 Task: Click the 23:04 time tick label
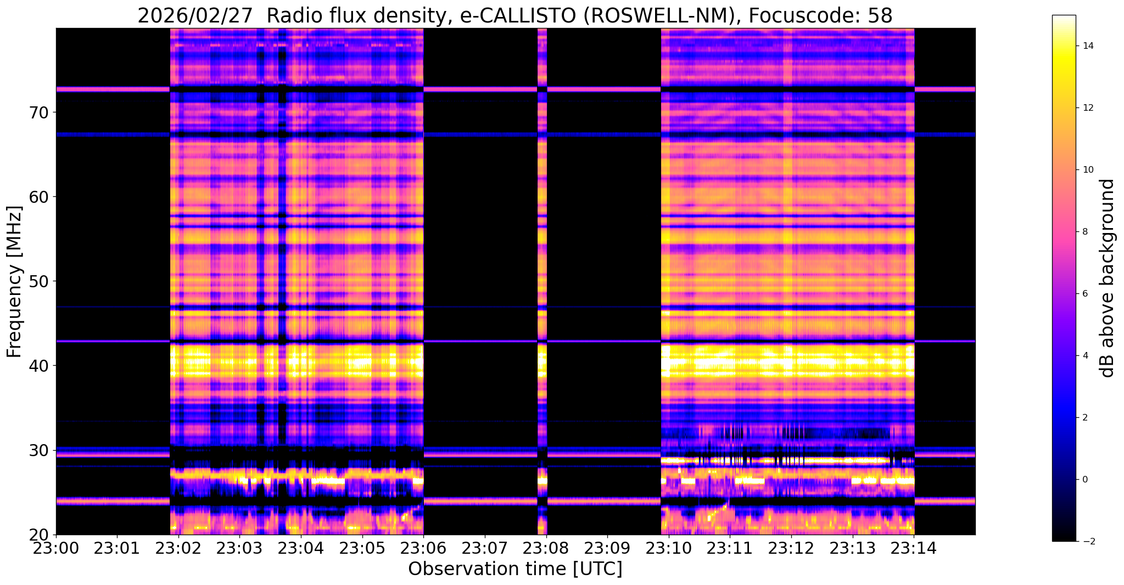tap(301, 548)
